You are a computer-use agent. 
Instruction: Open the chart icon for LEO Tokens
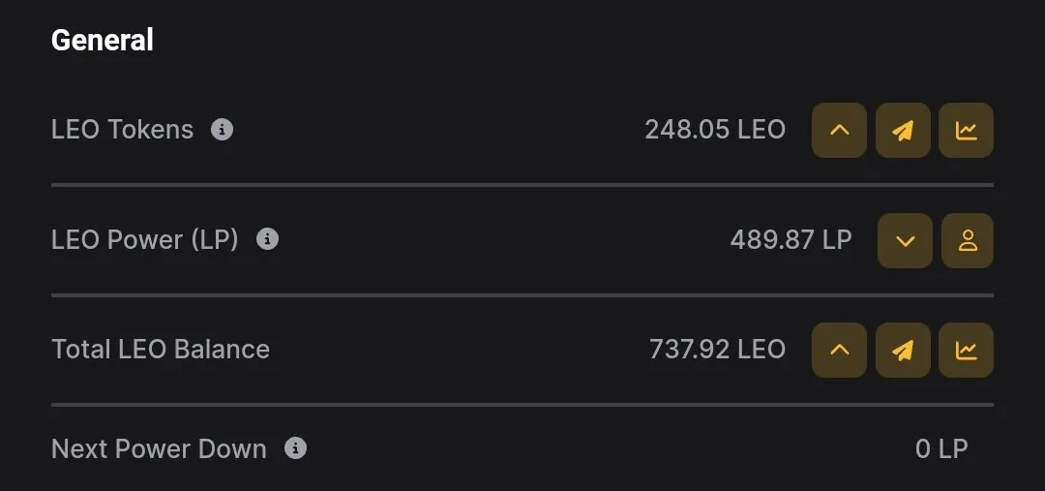coord(966,130)
